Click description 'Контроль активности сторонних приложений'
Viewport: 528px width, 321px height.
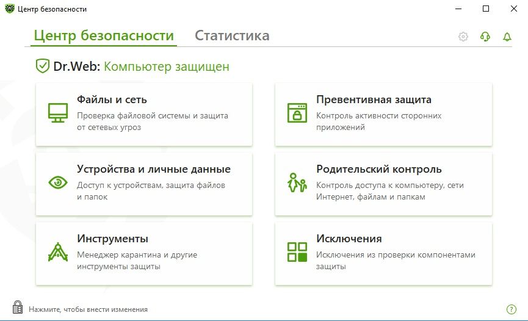(379, 121)
